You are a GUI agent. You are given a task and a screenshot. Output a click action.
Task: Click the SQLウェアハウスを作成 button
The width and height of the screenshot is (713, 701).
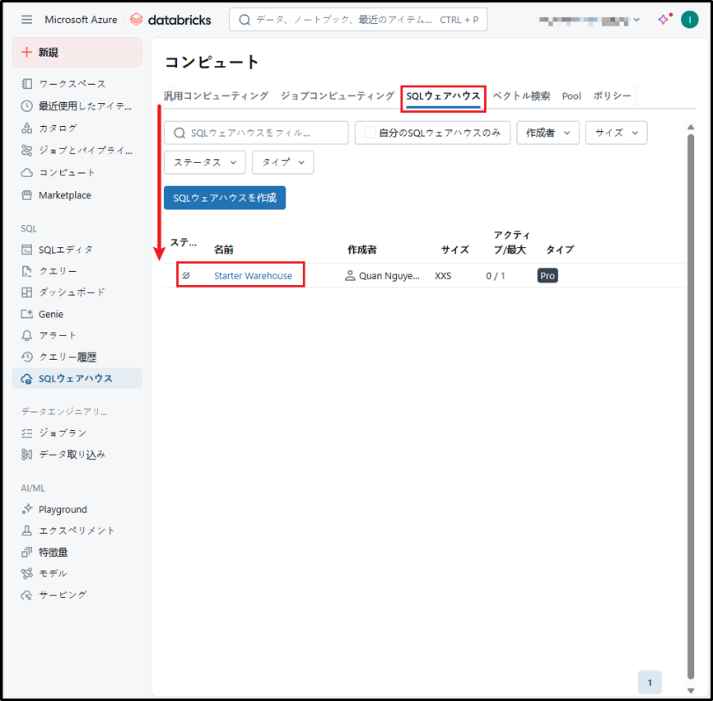tap(225, 198)
